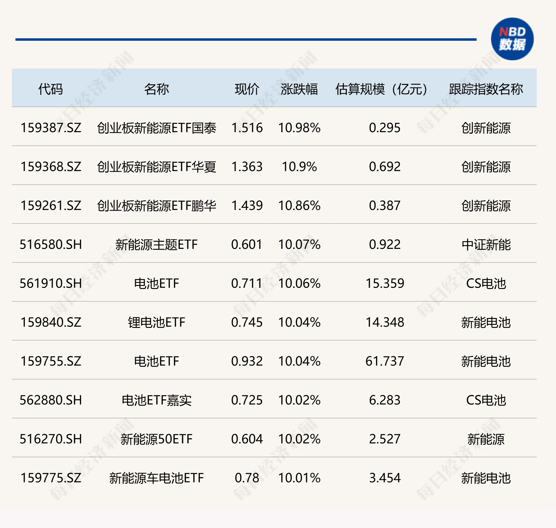Image resolution: width=556 pixels, height=528 pixels.
Task: Click the NBD数据 logo badge
Action: point(512,39)
